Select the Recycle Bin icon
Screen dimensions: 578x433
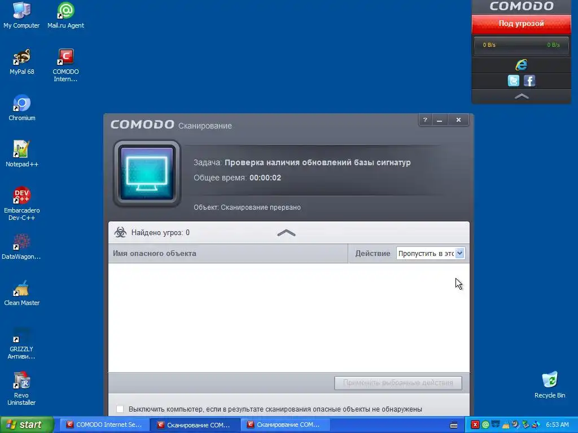click(x=550, y=385)
